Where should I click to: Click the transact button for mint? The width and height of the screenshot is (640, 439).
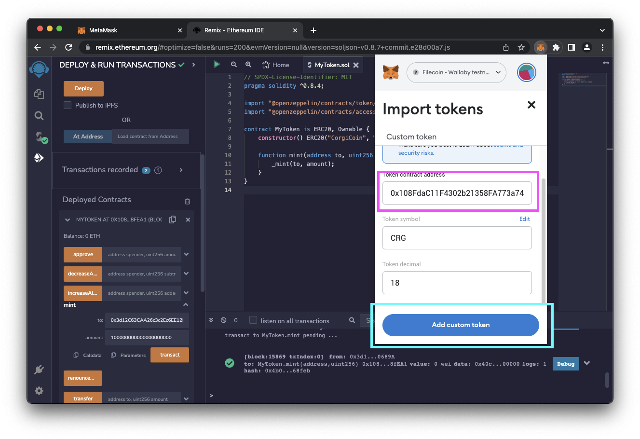point(170,355)
